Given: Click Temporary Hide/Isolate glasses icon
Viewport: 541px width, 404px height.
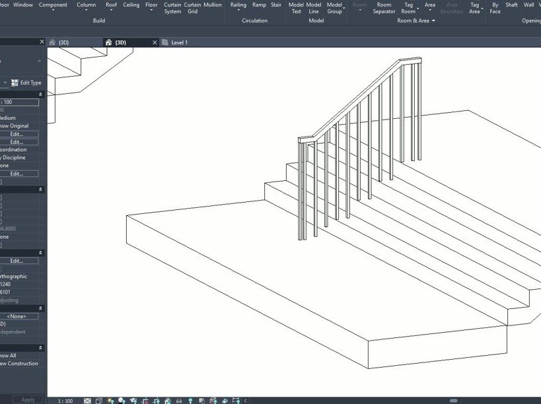Looking at the screenshot, I should pyautogui.click(x=179, y=401).
